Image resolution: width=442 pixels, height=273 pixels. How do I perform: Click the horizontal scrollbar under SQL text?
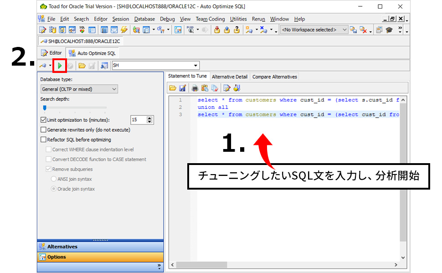(201, 265)
